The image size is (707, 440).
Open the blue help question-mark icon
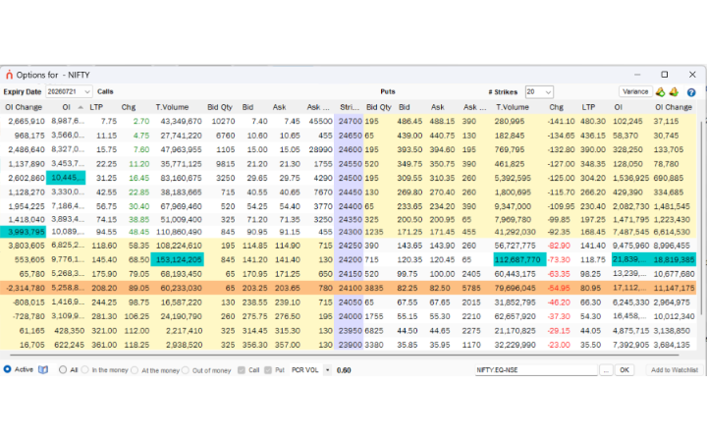click(x=690, y=92)
